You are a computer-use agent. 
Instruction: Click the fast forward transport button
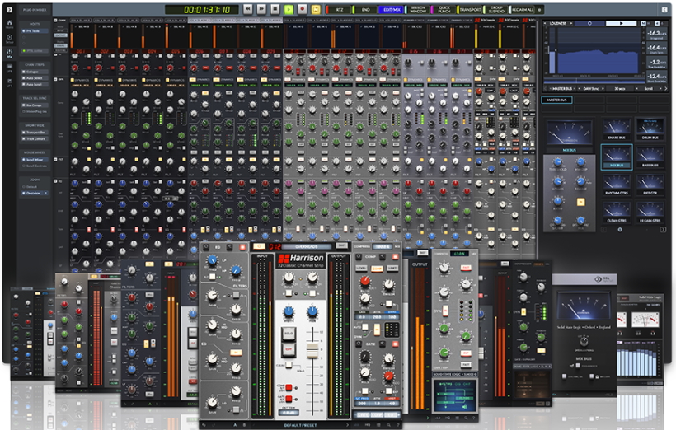[261, 9]
